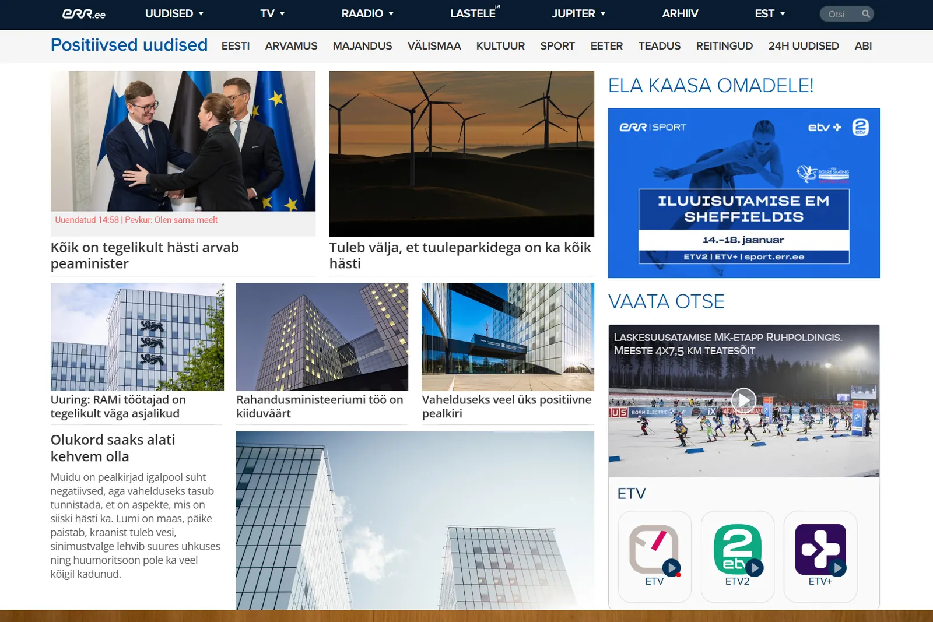Click the building with lion crest thumbnail
This screenshot has height=622, width=933.
click(137, 337)
